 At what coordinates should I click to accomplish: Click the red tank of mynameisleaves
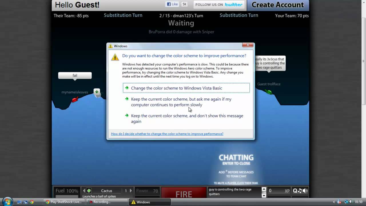pos(75,100)
